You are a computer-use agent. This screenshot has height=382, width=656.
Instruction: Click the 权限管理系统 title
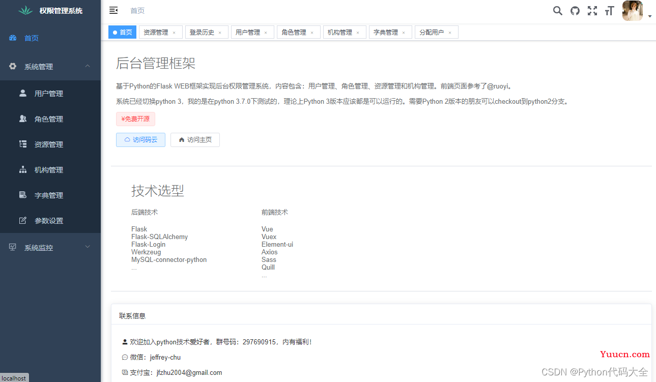61,11
